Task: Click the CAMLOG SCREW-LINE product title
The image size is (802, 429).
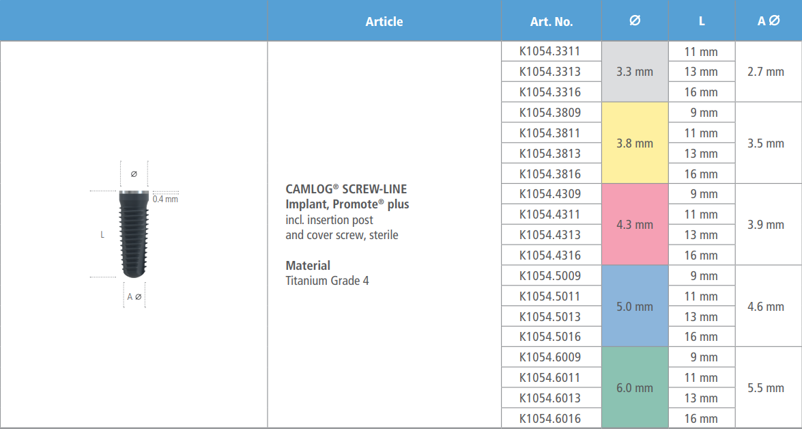Action: click(347, 189)
